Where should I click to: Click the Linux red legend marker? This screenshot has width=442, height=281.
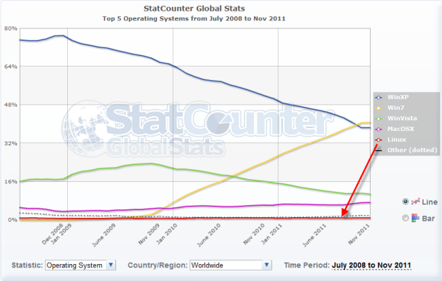point(378,139)
